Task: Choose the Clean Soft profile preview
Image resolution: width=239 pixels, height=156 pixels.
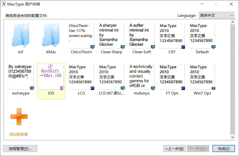Action: click(142, 36)
